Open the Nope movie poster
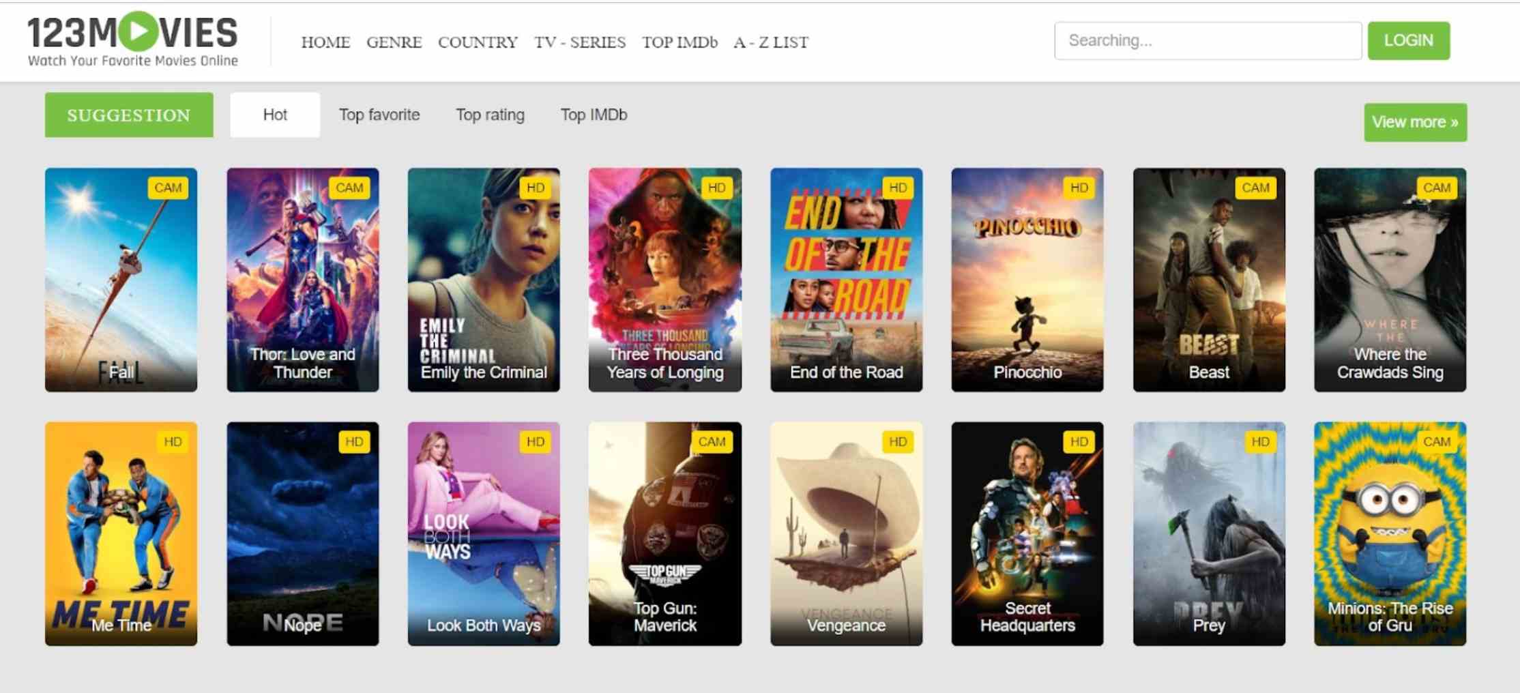The image size is (1520, 693). pyautogui.click(x=302, y=533)
